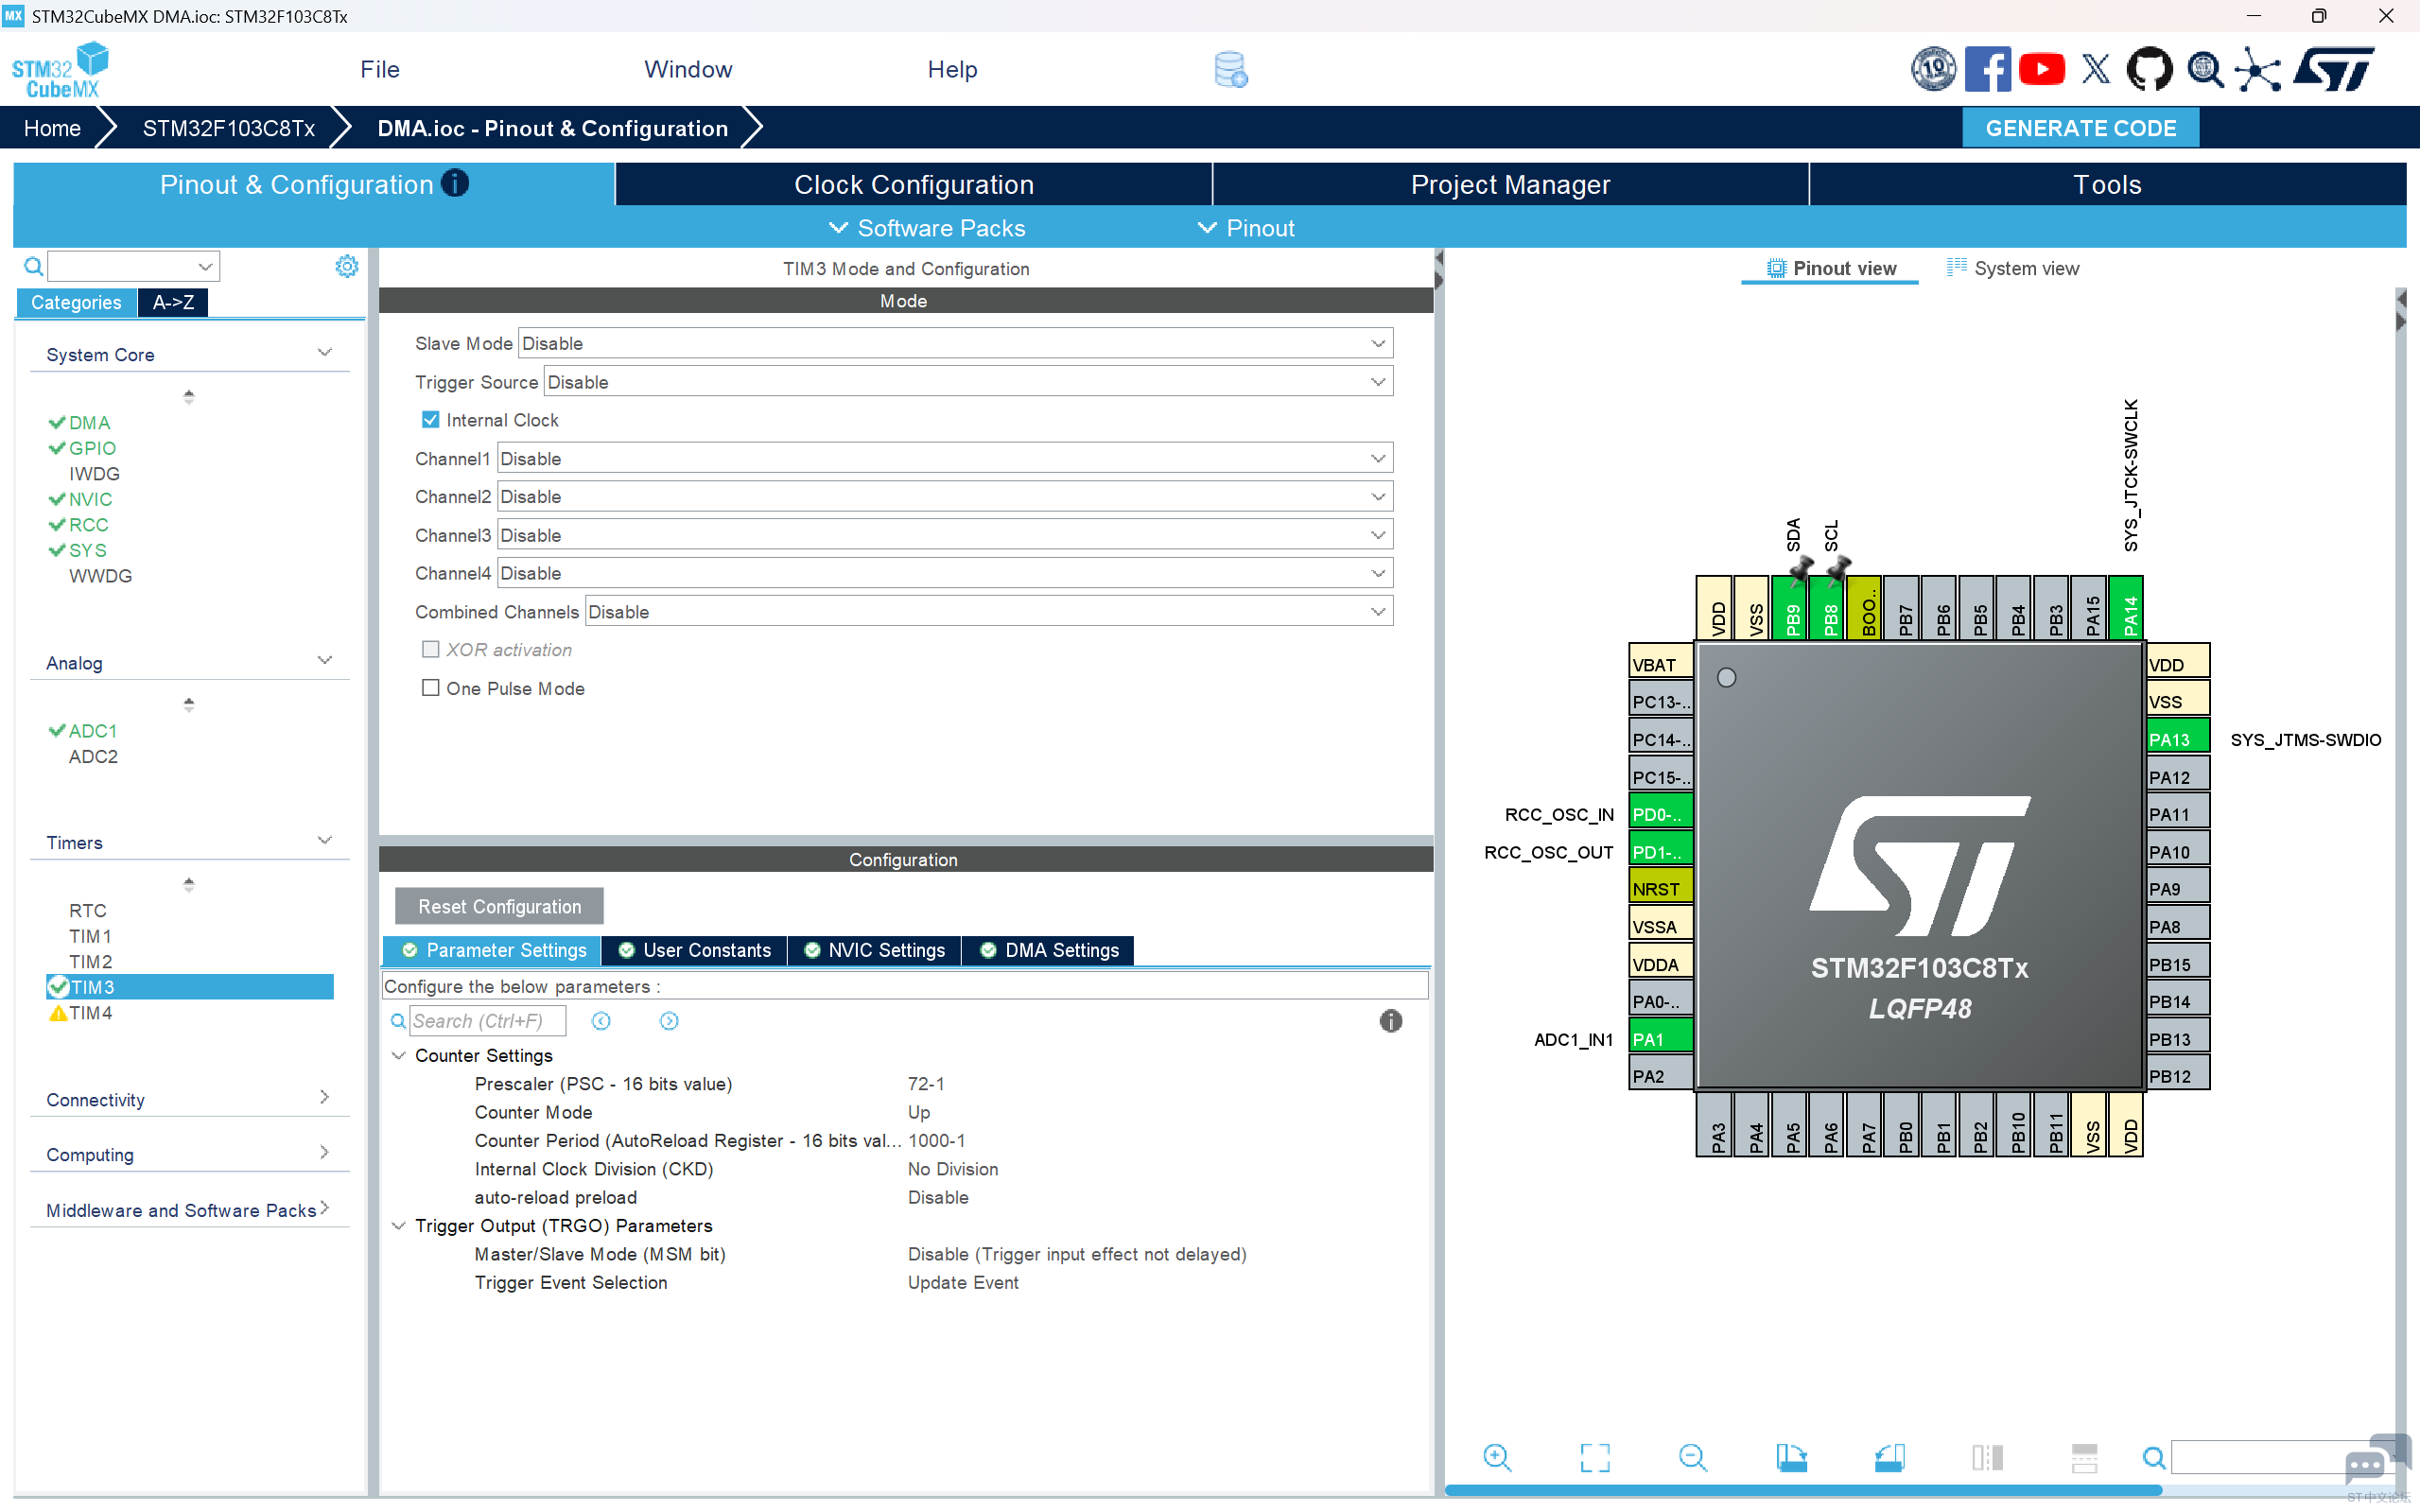Click the zoom in icon below the pinout
Viewport: 2420px width, 1512px height.
point(1496,1457)
